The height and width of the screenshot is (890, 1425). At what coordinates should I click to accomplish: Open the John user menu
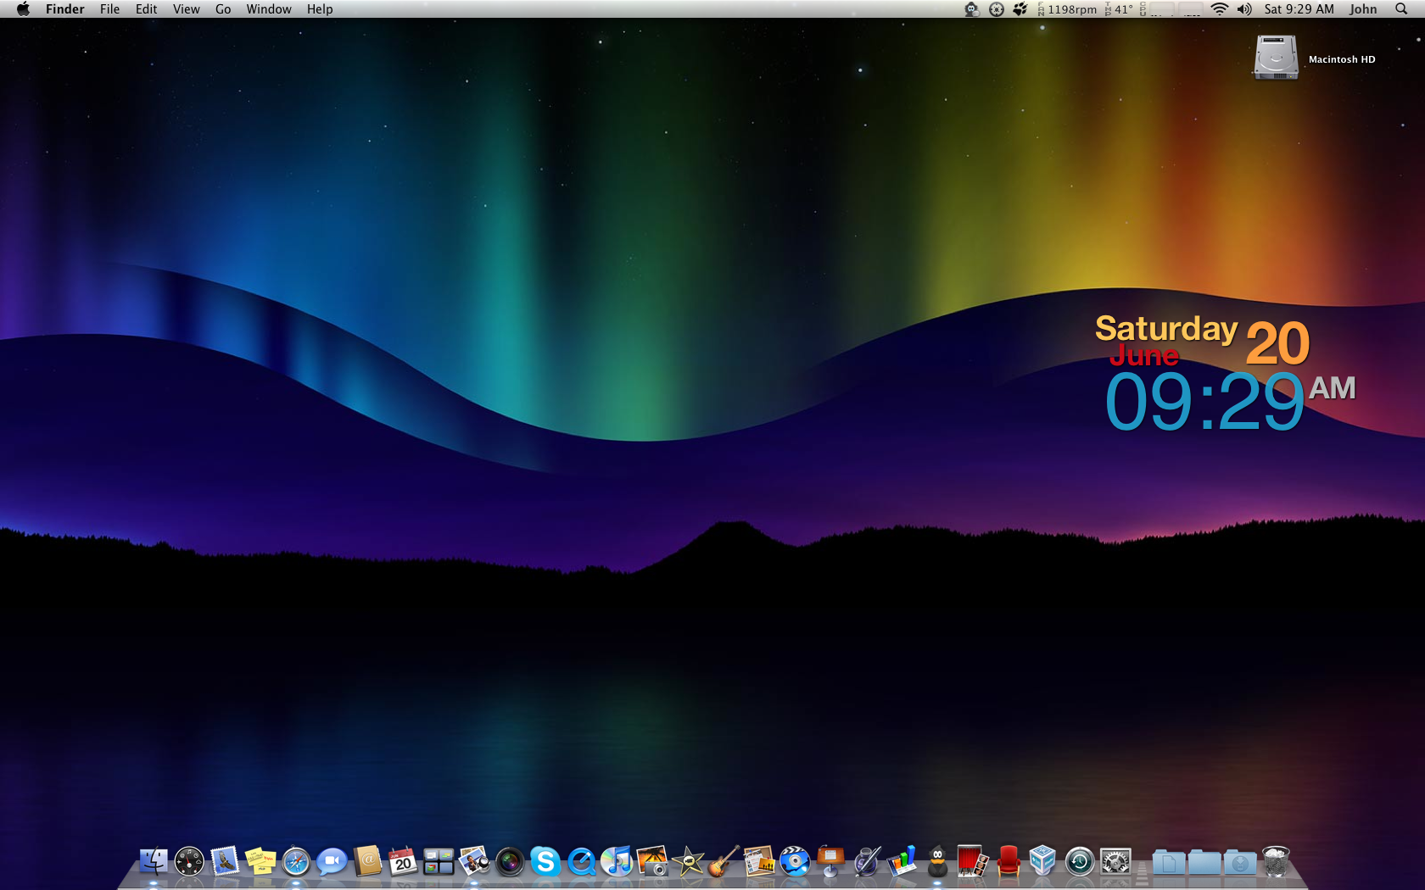(x=1363, y=9)
